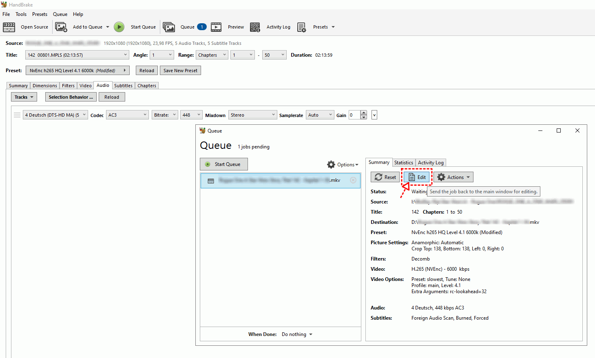Click inside the Gain value field
Image resolution: width=595 pixels, height=358 pixels.
[x=354, y=115]
